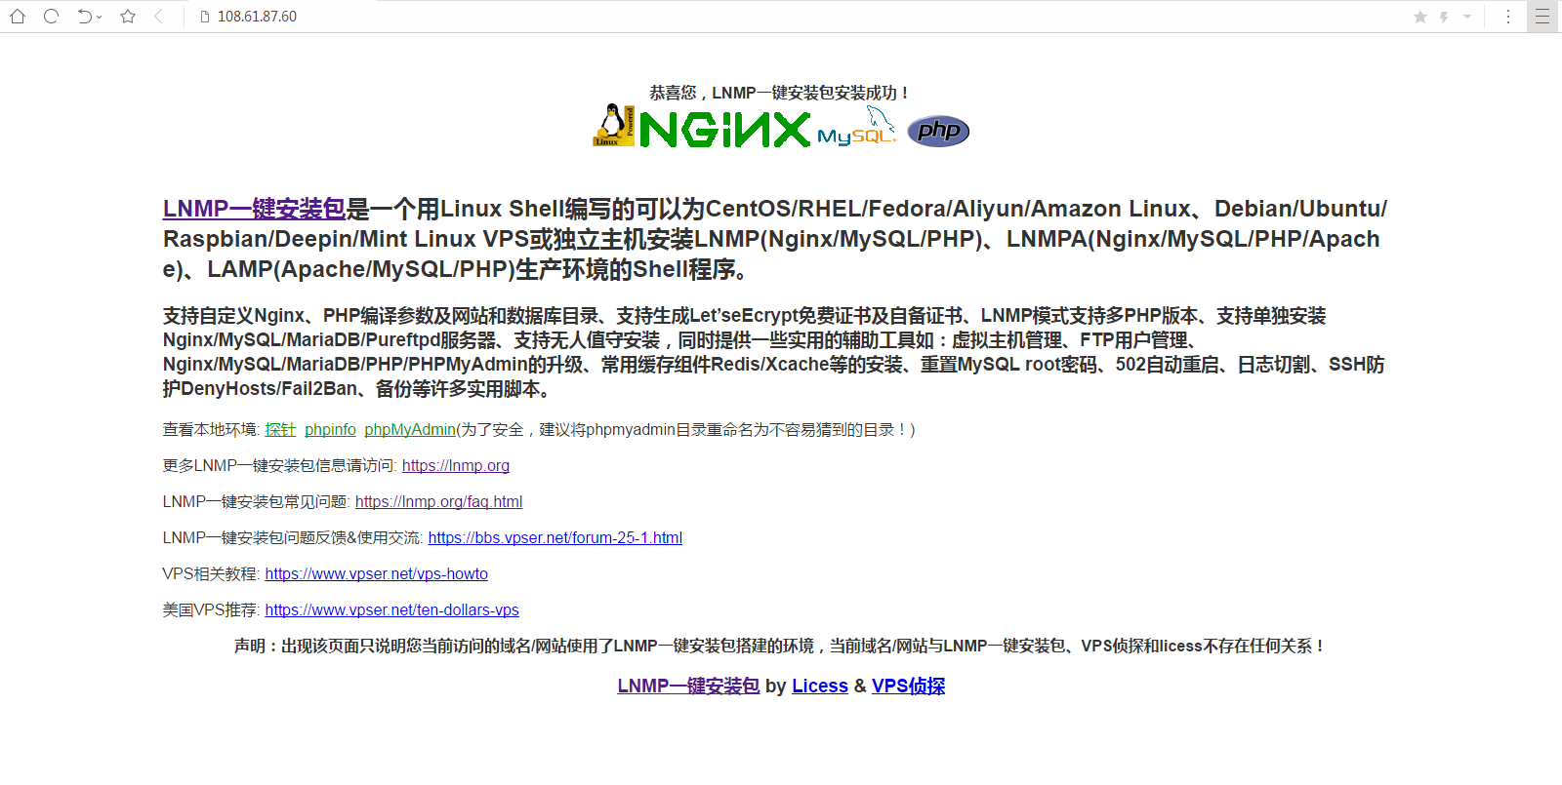The width and height of the screenshot is (1562, 785).
Task: Click label VPS相关教程:
Action: [x=211, y=574]
